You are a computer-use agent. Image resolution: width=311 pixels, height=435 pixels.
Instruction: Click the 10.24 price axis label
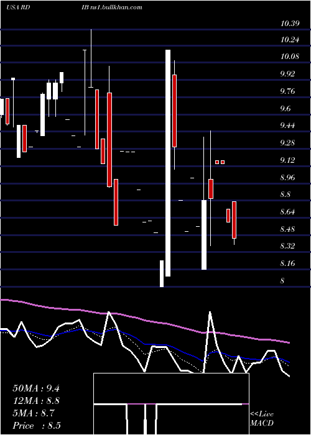tap(290, 40)
